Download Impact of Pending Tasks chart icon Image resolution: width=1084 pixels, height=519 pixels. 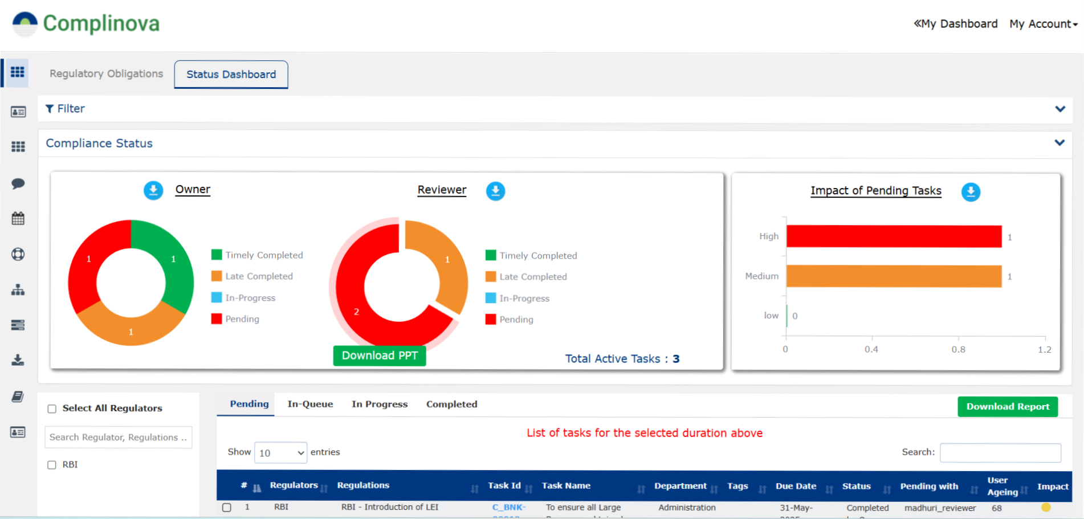coord(971,192)
